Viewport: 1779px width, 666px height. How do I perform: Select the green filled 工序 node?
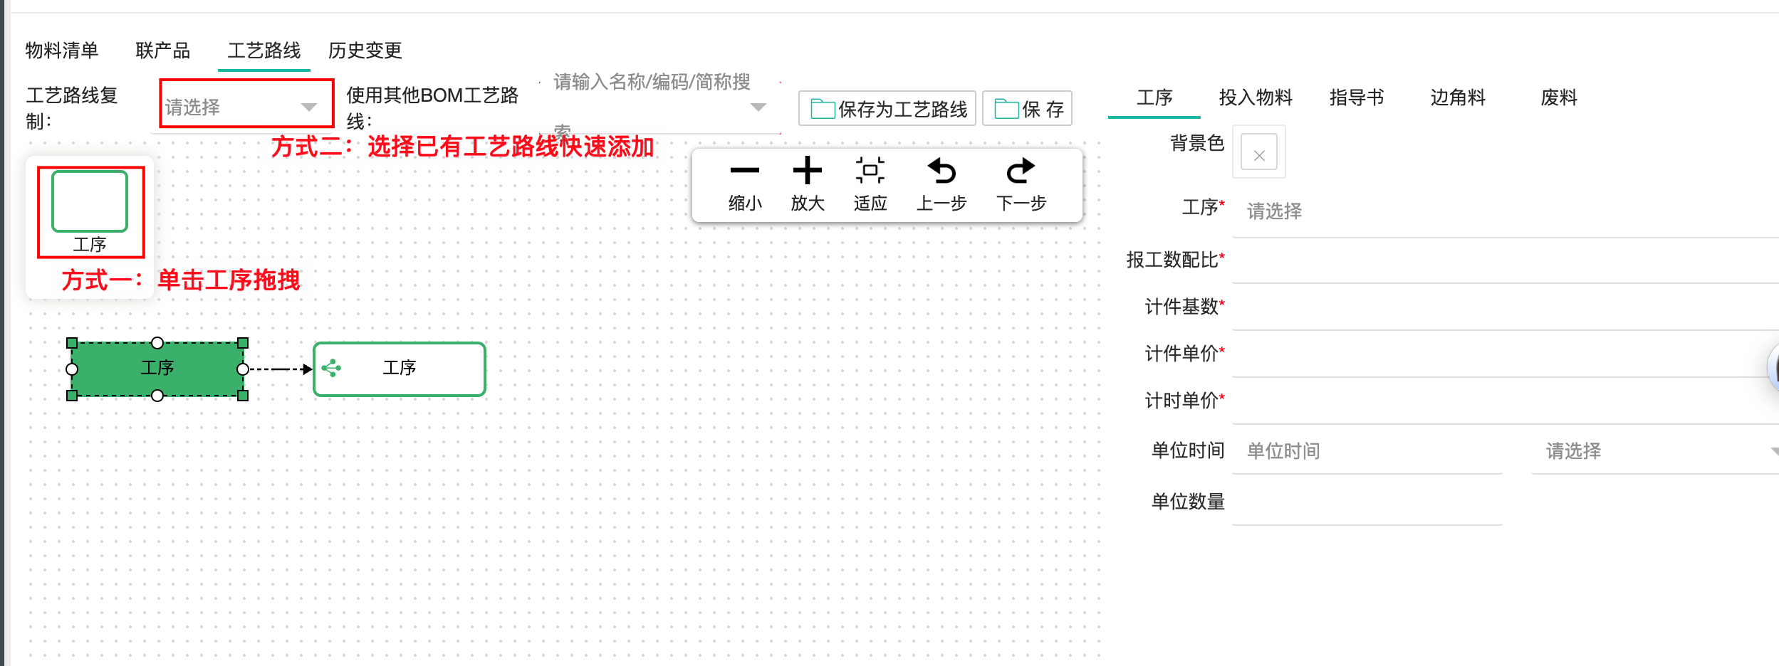[157, 369]
